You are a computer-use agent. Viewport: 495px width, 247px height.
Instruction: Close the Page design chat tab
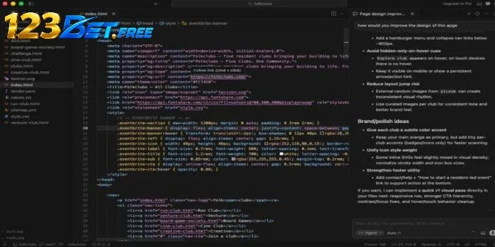pos(412,14)
